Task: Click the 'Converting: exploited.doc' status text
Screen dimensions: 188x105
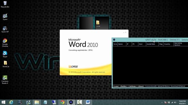Action: pyautogui.click(x=80, y=50)
